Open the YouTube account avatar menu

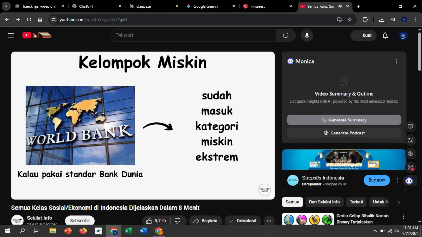403,35
